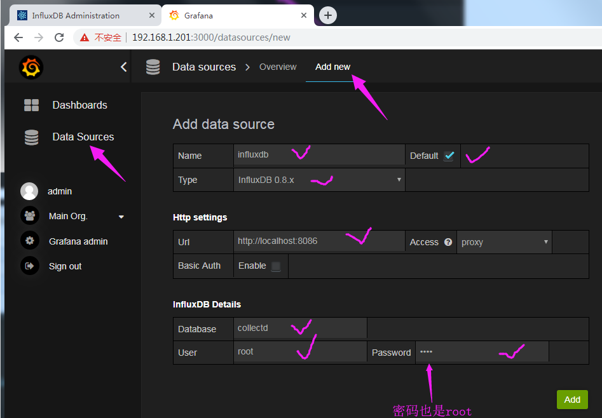The height and width of the screenshot is (418, 602).
Task: Click the browser forward arrow
Action: tap(39, 37)
